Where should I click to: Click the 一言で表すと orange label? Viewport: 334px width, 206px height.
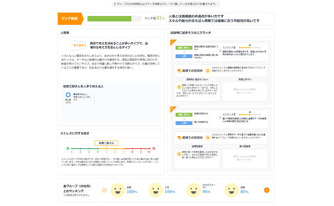[x=79, y=45]
